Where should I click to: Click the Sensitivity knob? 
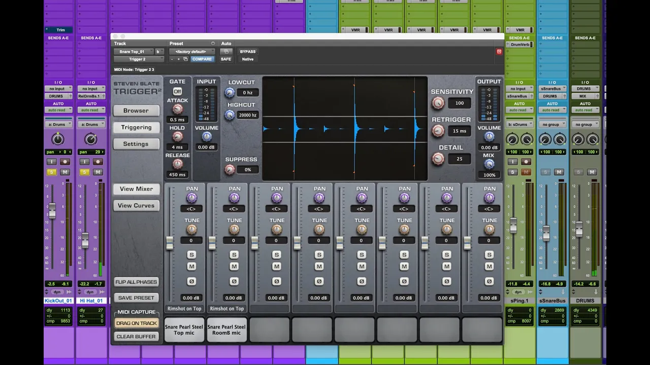tap(438, 103)
